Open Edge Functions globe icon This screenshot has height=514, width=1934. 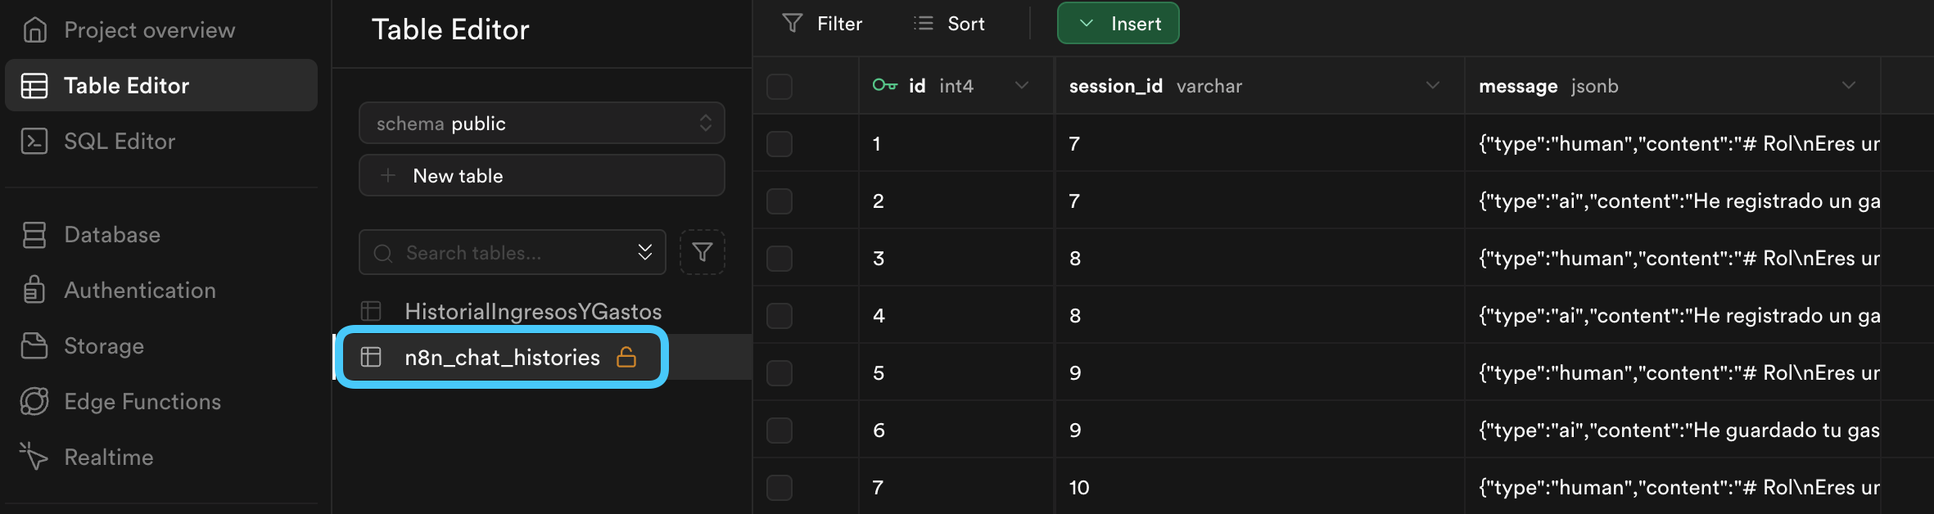[34, 401]
